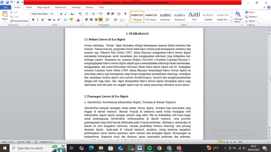Open the Replace dialog
271x152 pixels.
(251, 17)
